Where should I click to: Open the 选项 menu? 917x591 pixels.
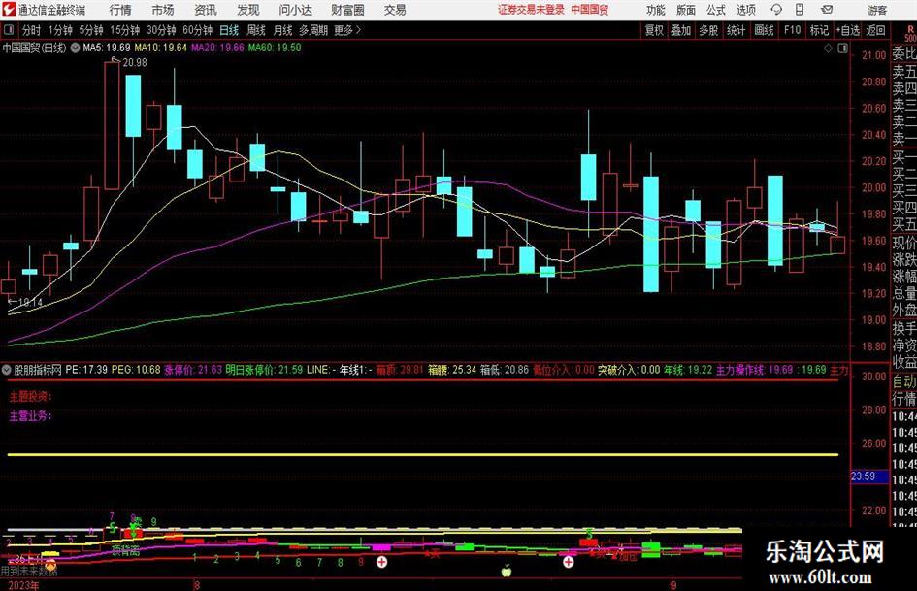pyautogui.click(x=745, y=10)
